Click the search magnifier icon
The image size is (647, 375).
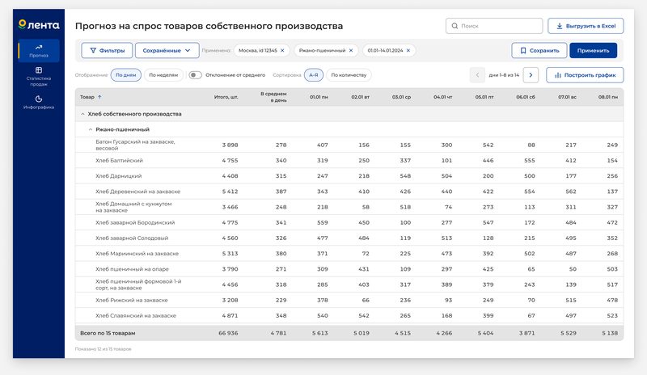pos(455,26)
